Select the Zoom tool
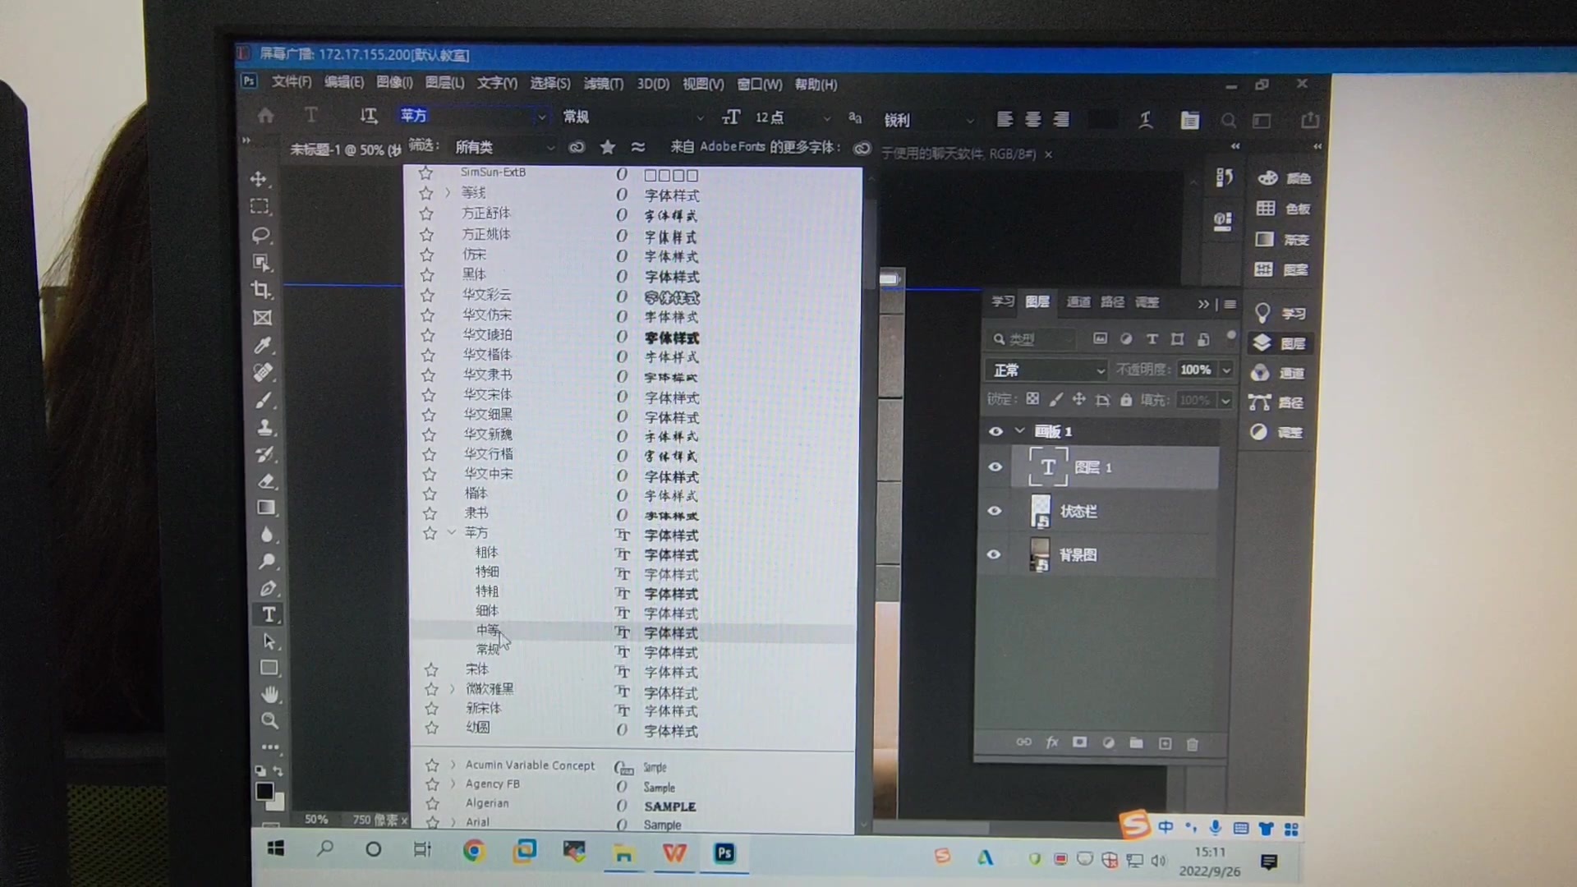The image size is (1577, 887). pos(269,721)
